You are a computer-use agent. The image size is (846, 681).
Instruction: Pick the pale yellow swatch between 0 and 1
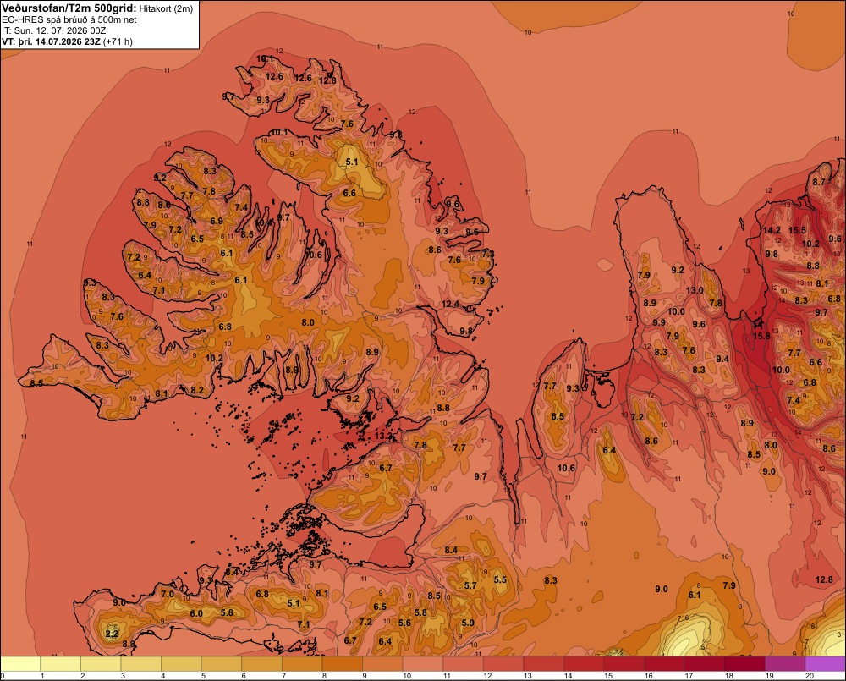coord(20,664)
